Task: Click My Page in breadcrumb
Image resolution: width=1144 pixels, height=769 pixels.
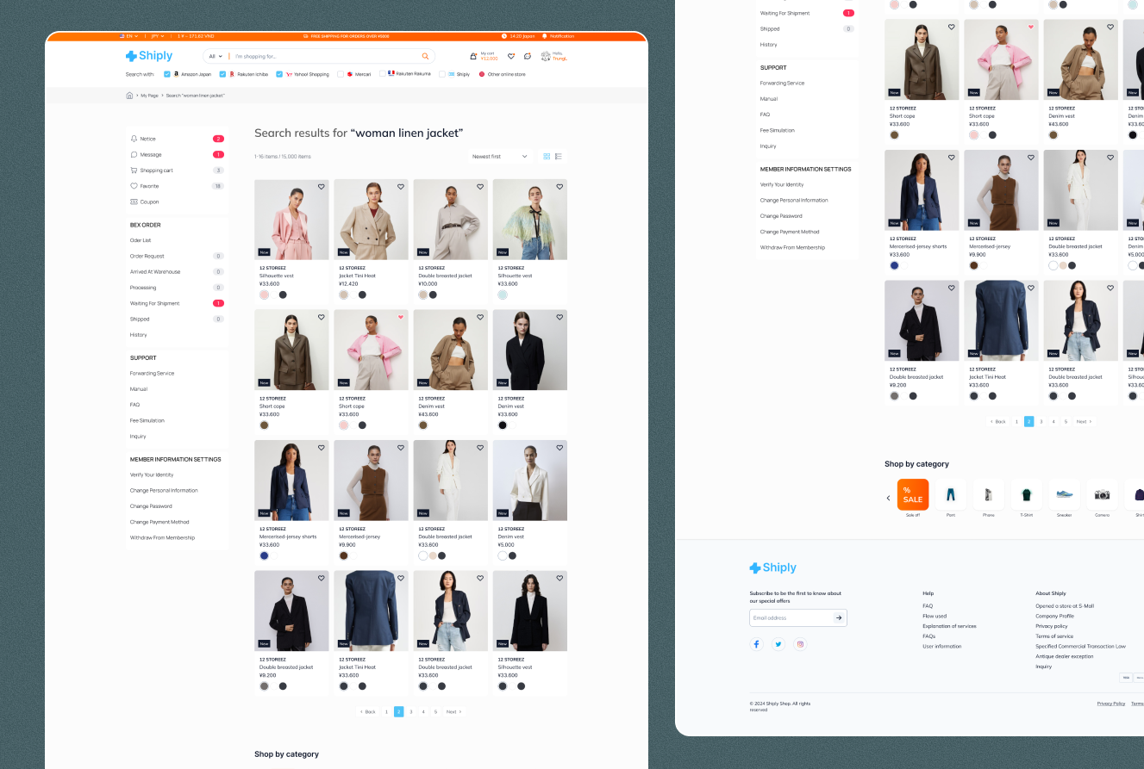Action: pyautogui.click(x=150, y=96)
